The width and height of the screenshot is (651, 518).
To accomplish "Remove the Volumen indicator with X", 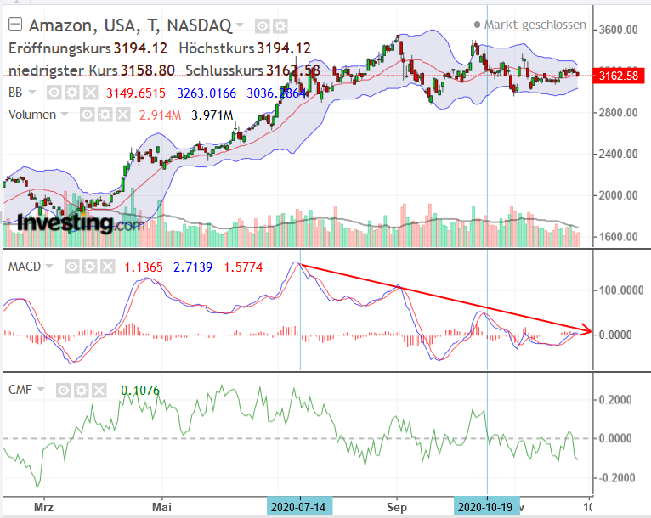I will click(123, 115).
